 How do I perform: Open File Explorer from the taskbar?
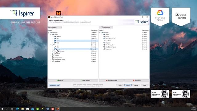[22, 109]
